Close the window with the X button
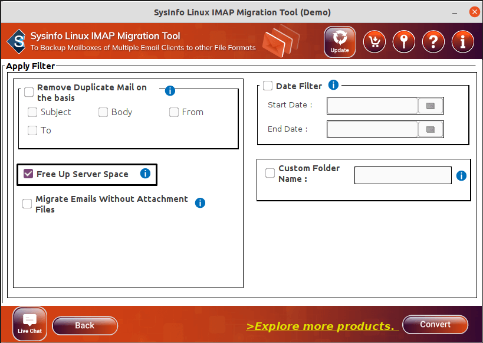The width and height of the screenshot is (483, 343). pyautogui.click(x=474, y=12)
